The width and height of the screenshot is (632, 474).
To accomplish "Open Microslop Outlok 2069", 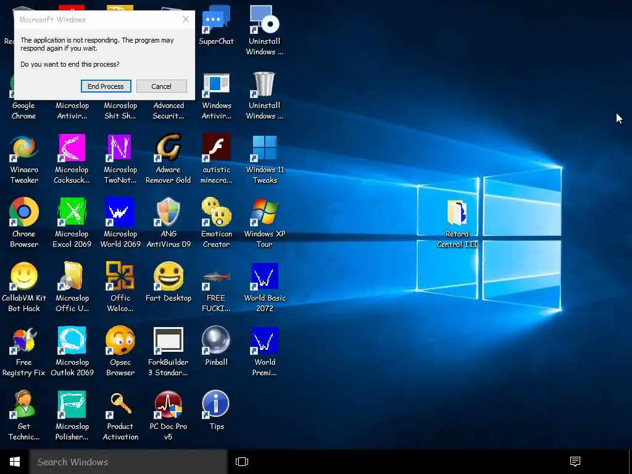I will point(72,351).
